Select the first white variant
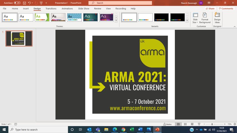237x133 pixels. coord(129,17)
